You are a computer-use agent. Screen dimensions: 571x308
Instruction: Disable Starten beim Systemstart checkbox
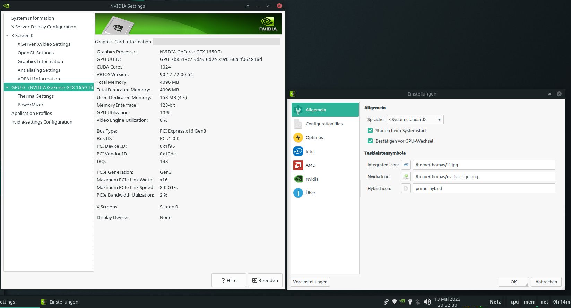pos(370,131)
